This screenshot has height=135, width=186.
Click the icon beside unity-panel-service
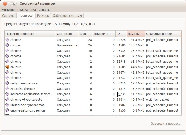coord(7,83)
